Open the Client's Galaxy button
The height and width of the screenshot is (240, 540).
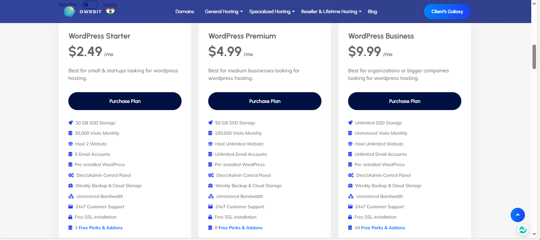pos(447,12)
